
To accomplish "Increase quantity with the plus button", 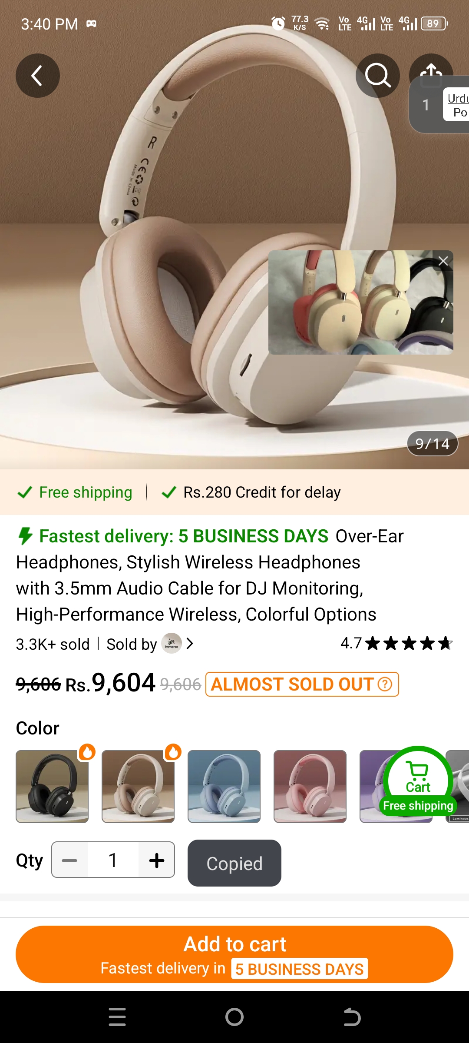I will [x=156, y=860].
